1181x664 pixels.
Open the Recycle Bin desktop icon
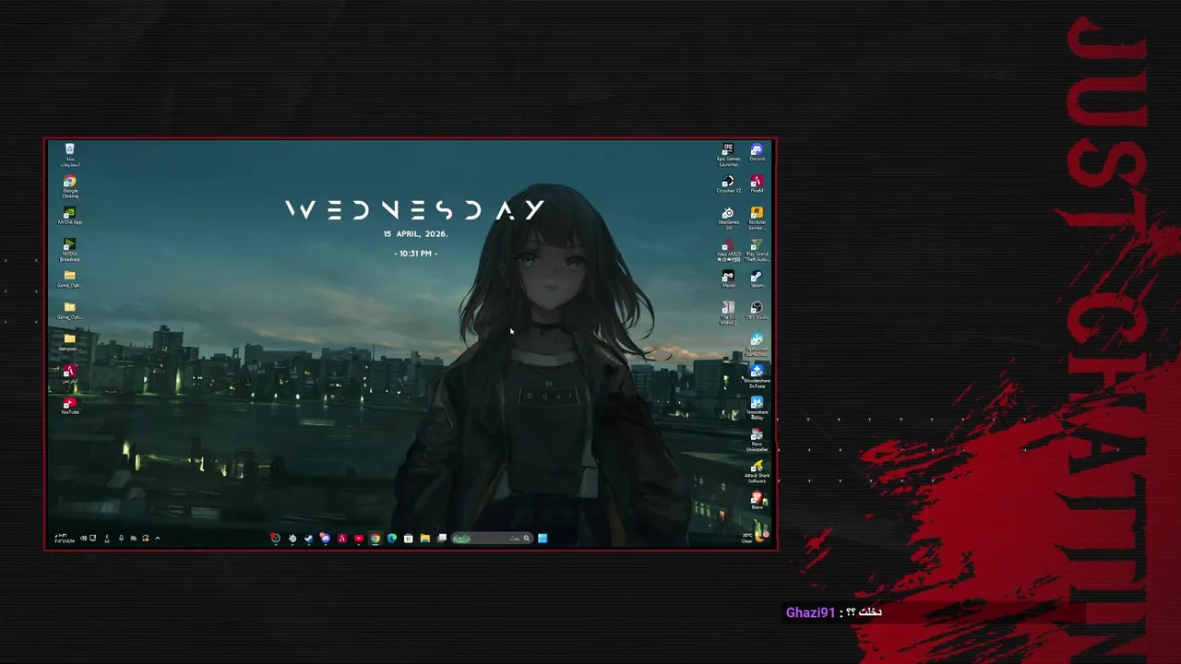69,155
